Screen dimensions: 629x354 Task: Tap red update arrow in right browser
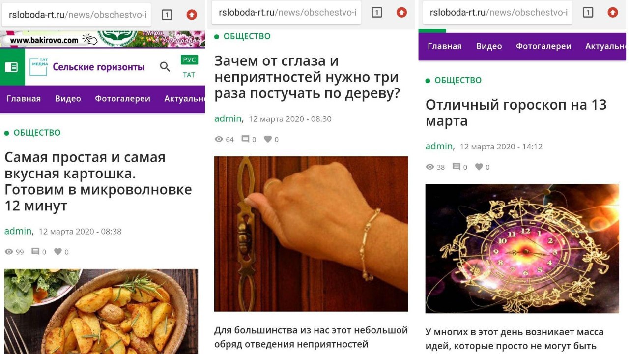(612, 13)
